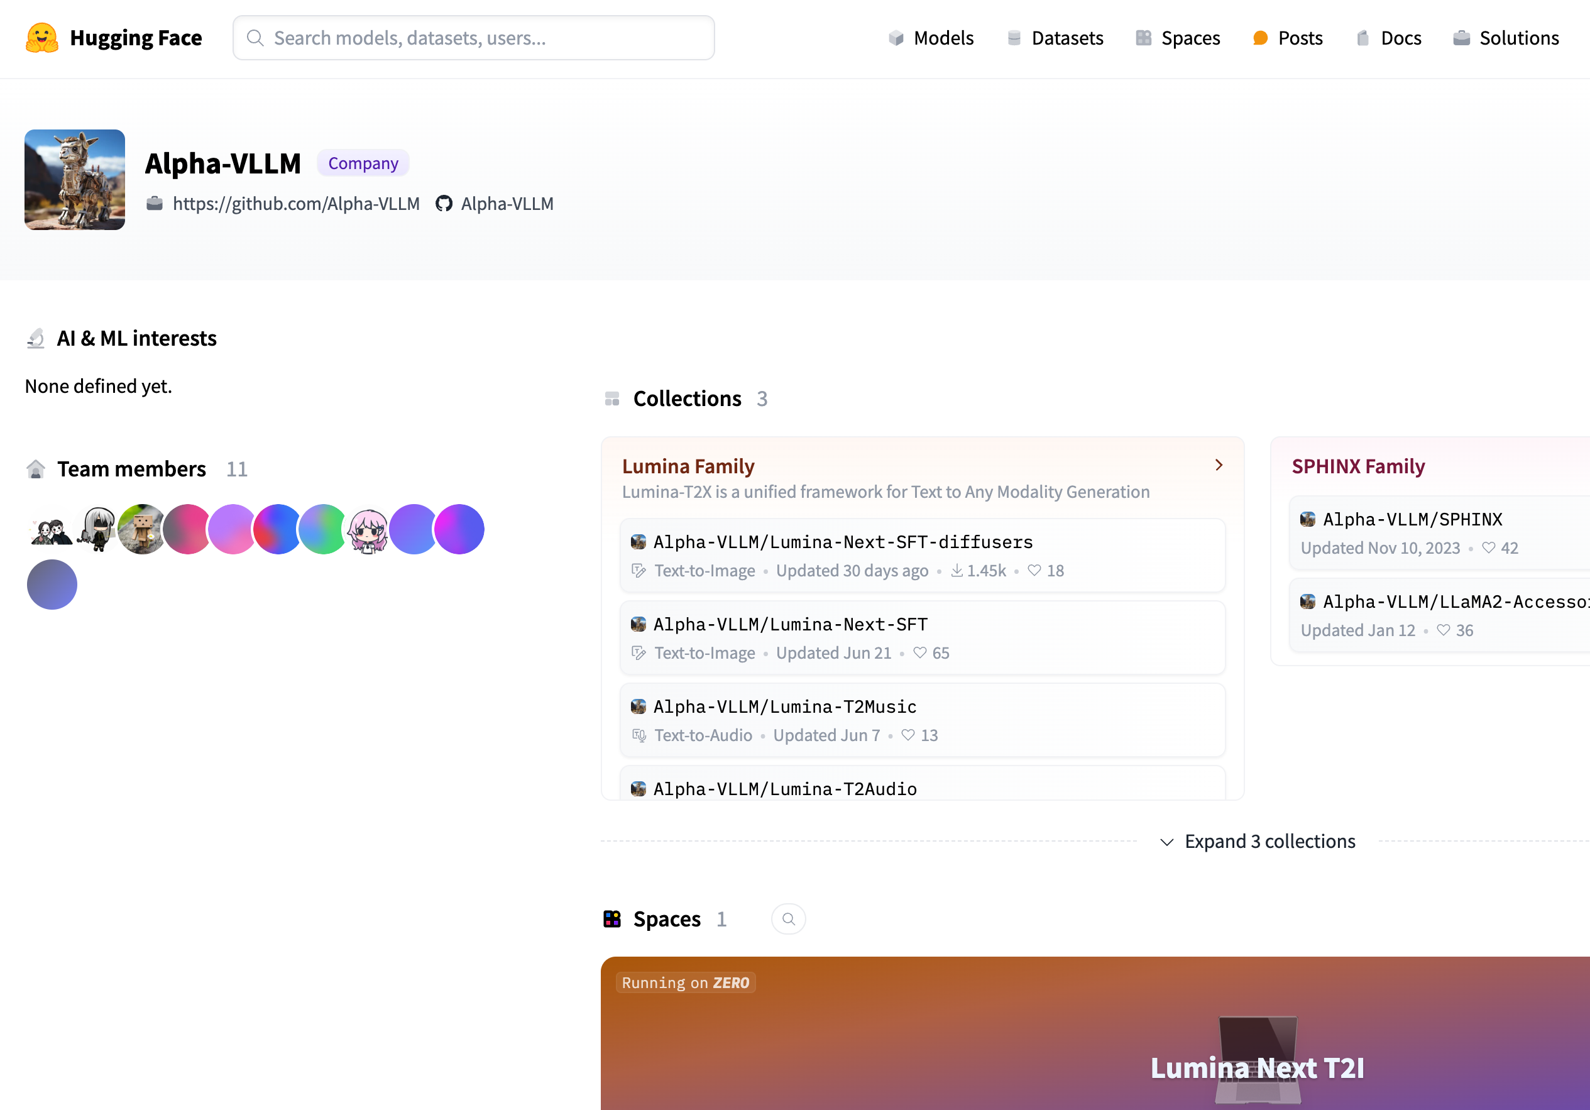
Task: Click the Spaces navigation icon
Action: 1143,38
